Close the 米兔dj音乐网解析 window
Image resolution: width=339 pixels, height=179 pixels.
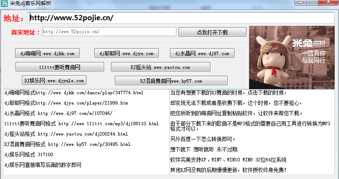328,2
